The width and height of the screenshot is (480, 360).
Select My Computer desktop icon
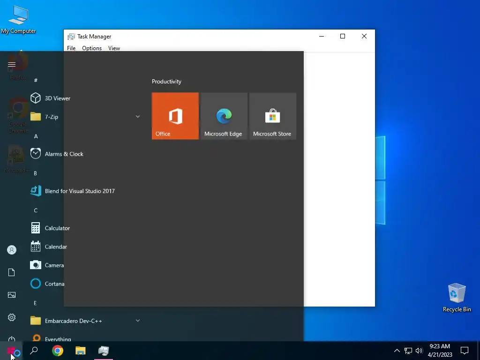coord(18,20)
